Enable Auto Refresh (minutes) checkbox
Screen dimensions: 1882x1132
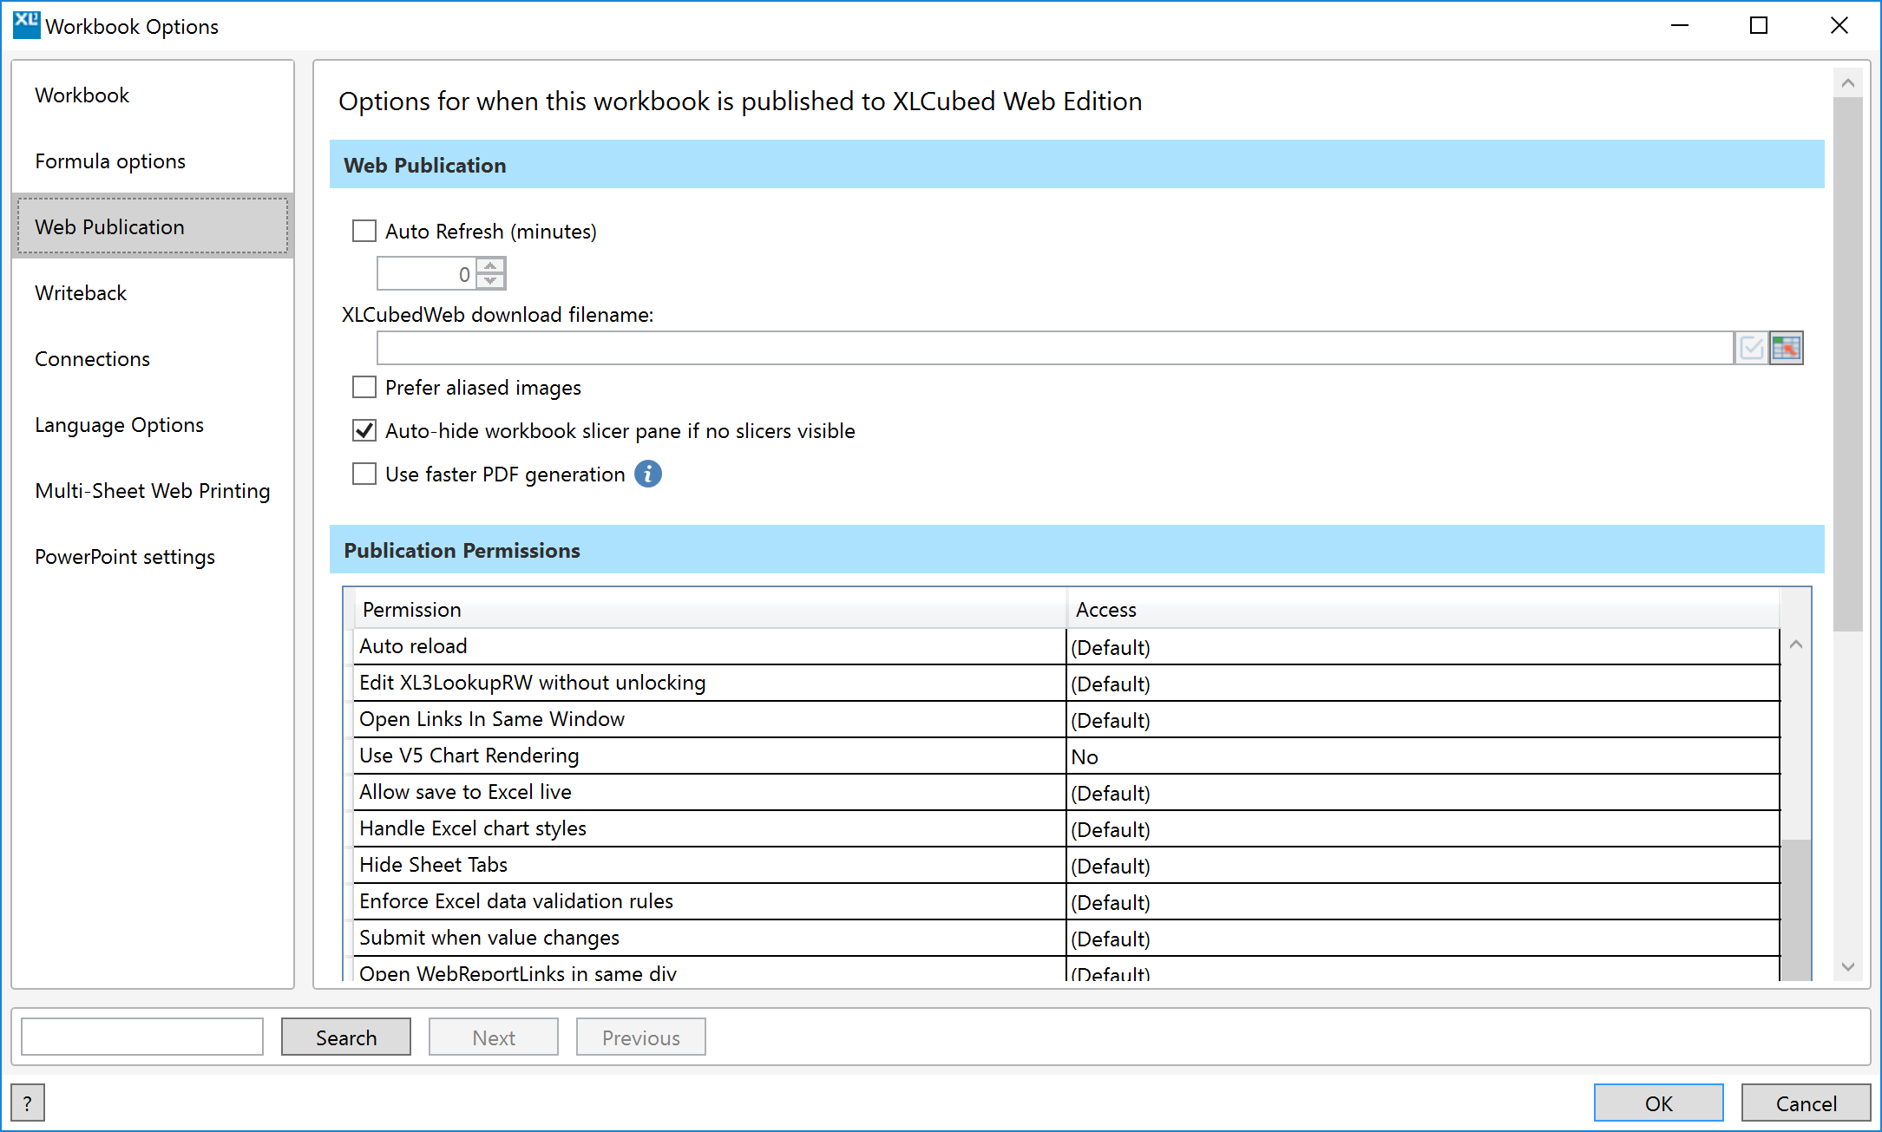click(x=364, y=231)
